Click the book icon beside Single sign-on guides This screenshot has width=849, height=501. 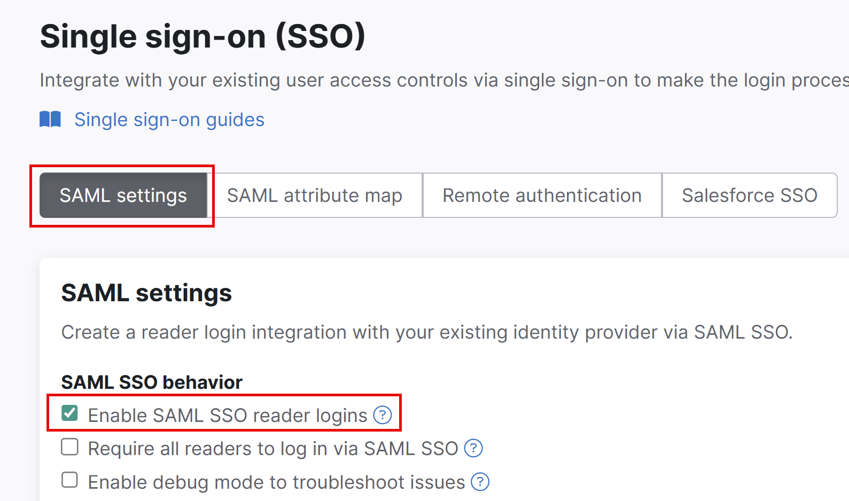(50, 119)
